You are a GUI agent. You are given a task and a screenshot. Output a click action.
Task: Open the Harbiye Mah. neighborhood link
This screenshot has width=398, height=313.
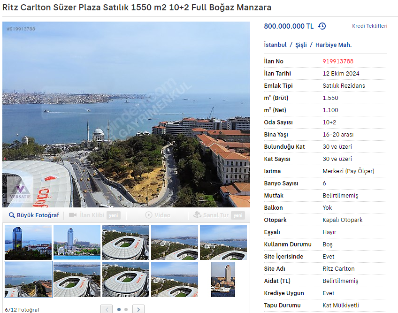[333, 45]
